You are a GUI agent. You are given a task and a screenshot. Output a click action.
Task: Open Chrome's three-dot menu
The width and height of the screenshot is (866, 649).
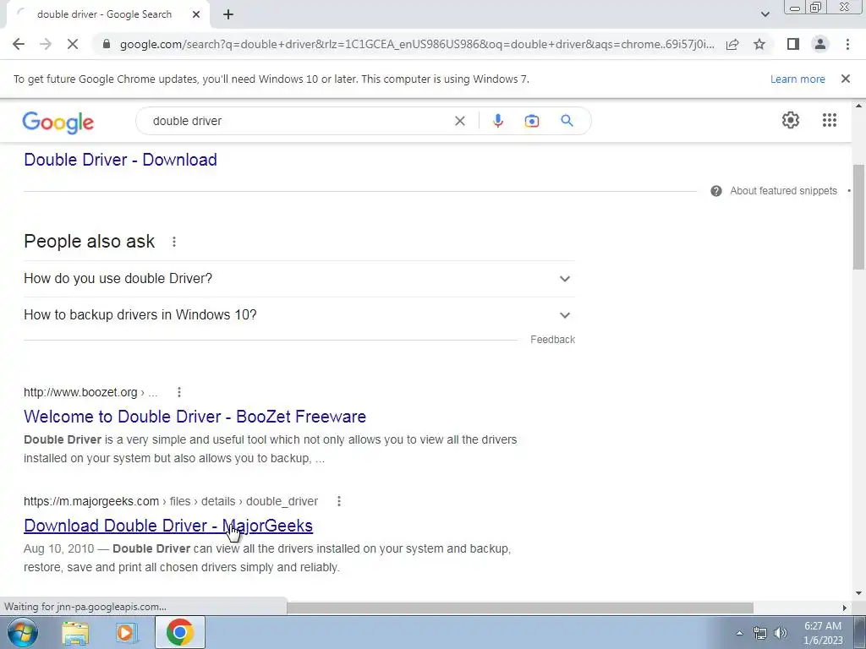tap(847, 44)
